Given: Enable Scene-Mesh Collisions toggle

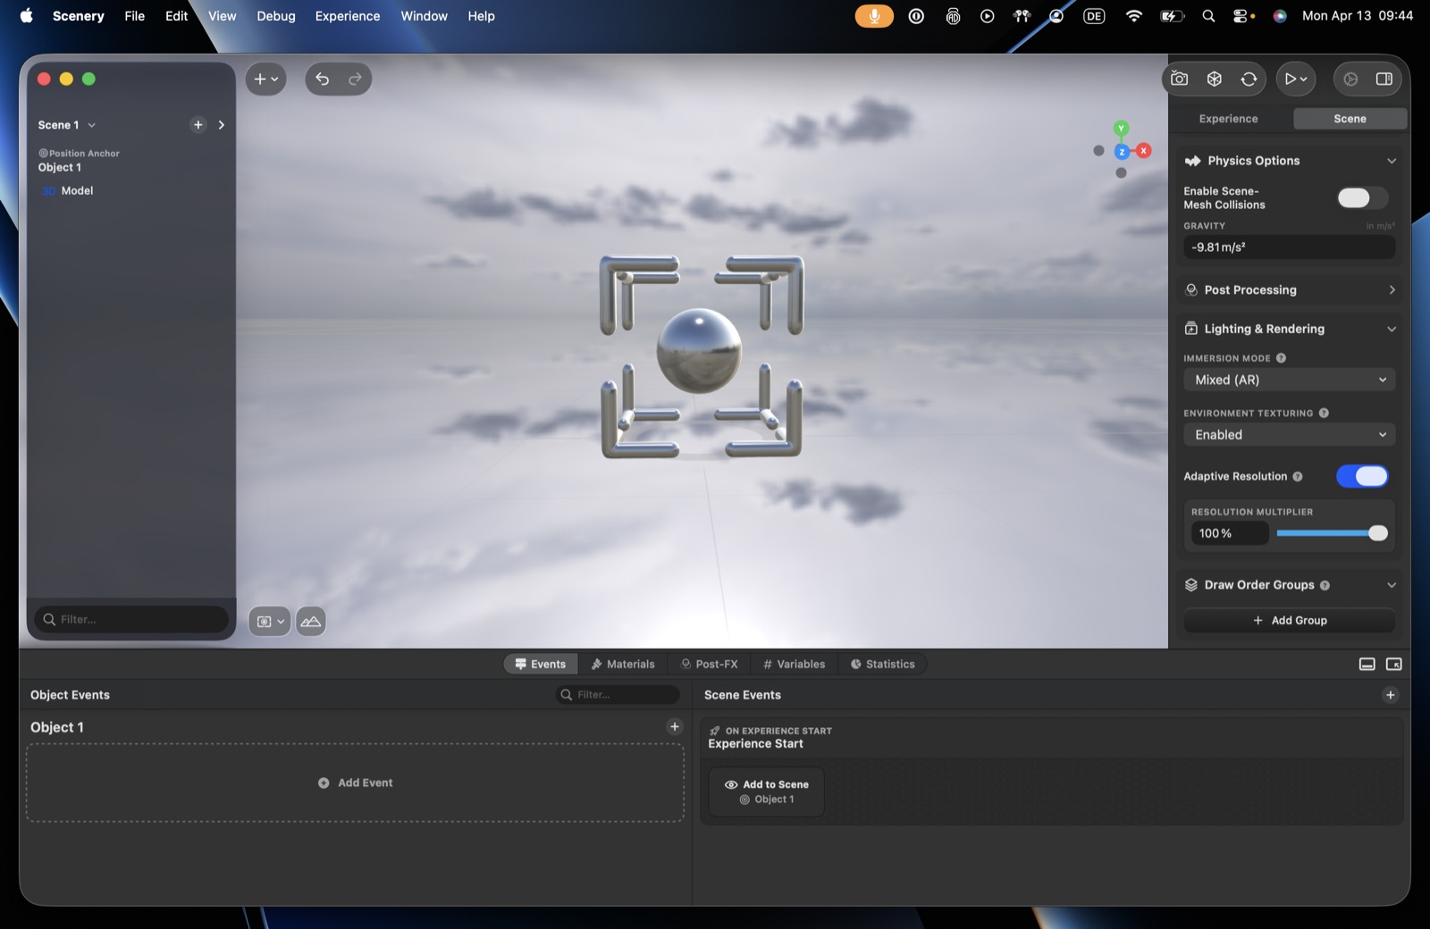Looking at the screenshot, I should pos(1361,197).
